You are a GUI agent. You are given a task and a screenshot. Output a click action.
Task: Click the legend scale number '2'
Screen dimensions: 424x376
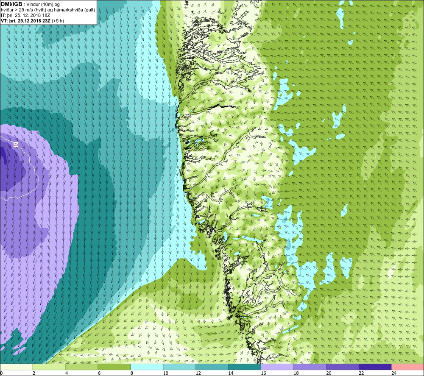[x=34, y=373]
